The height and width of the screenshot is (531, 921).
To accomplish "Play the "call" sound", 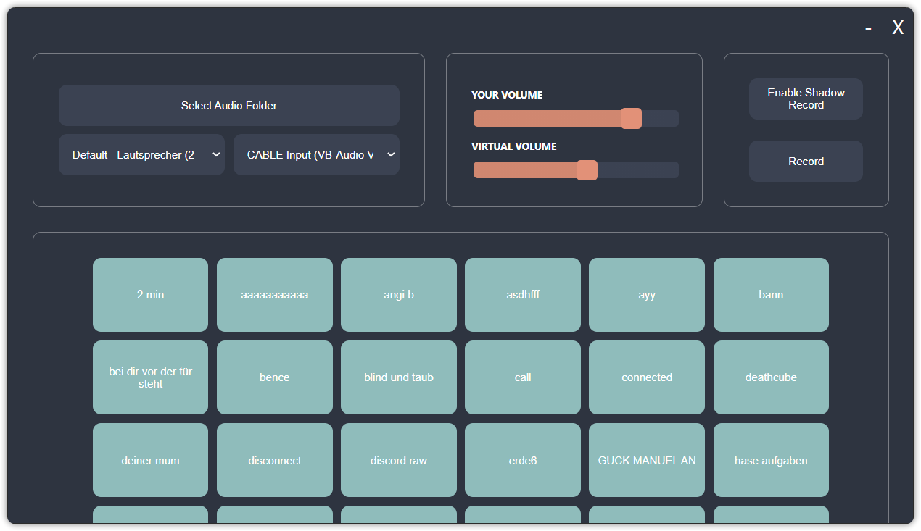I will tap(523, 377).
